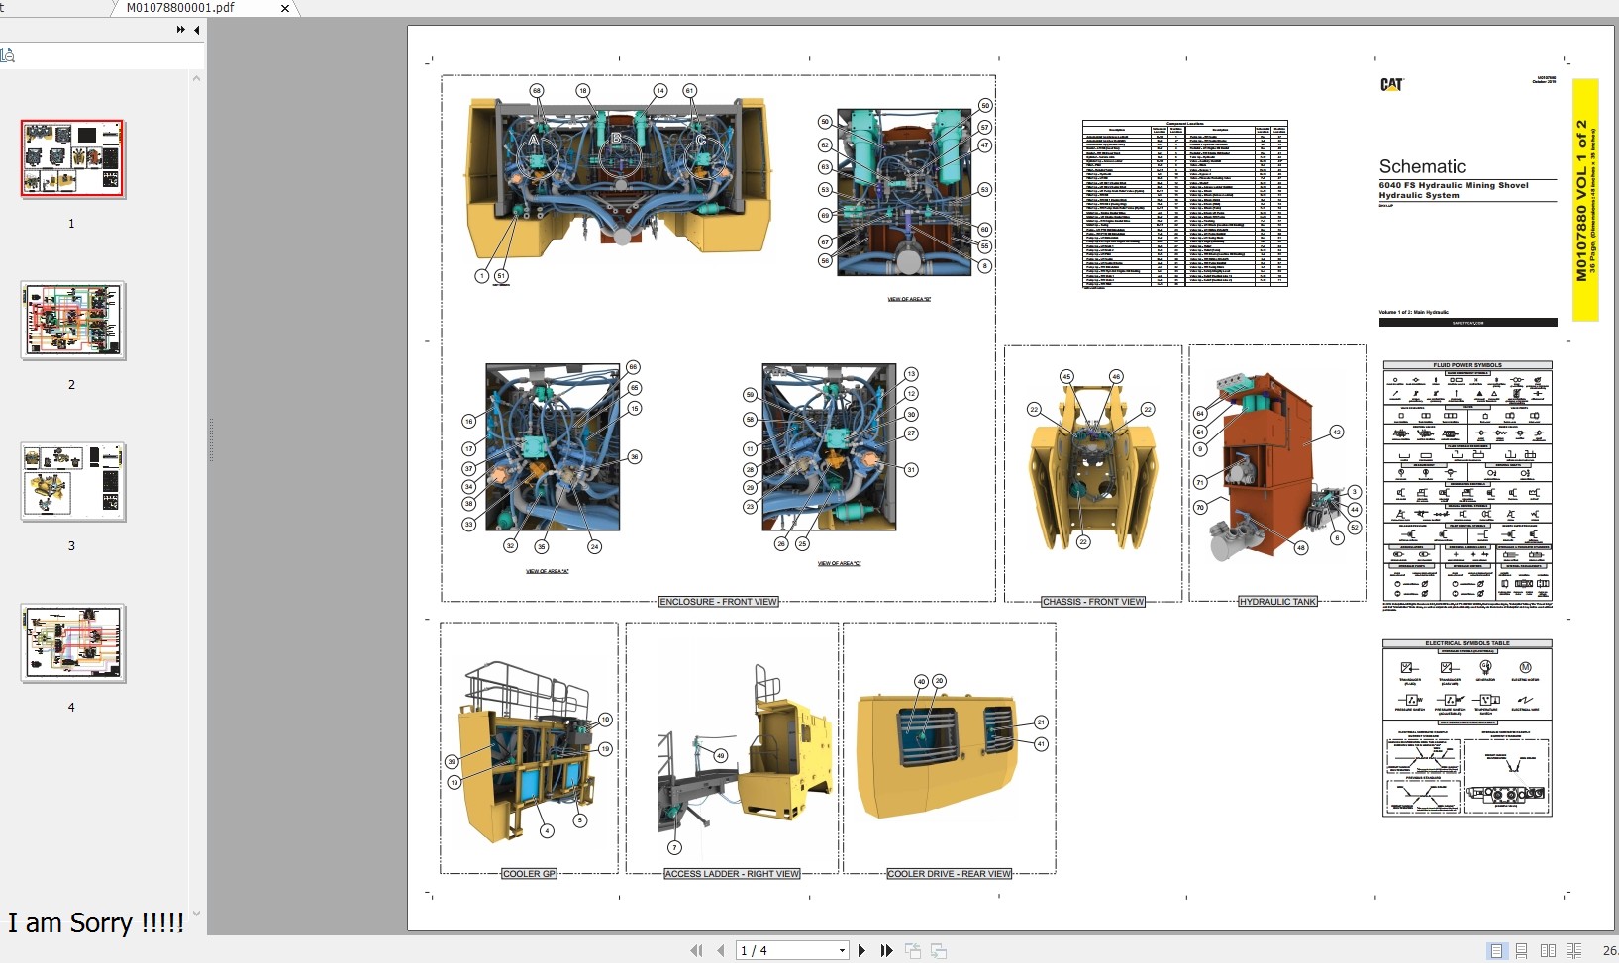Advance to the next page

pyautogui.click(x=862, y=951)
